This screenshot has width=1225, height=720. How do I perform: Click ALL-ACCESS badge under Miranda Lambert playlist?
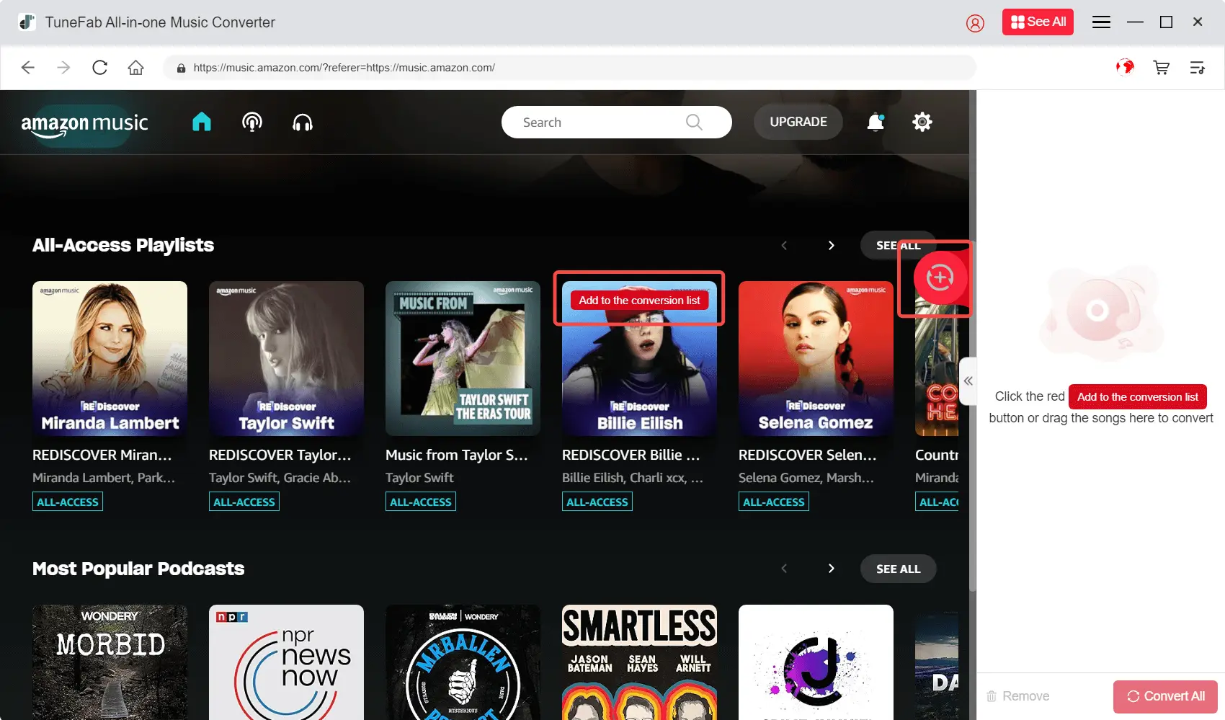(68, 502)
